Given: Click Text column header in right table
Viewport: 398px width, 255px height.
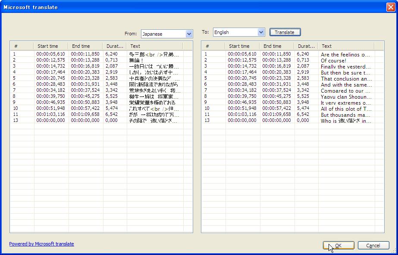Looking at the screenshot, I should (346, 46).
